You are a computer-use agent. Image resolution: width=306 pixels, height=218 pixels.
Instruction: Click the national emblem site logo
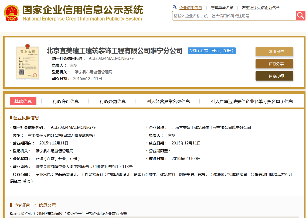[x=12, y=13]
